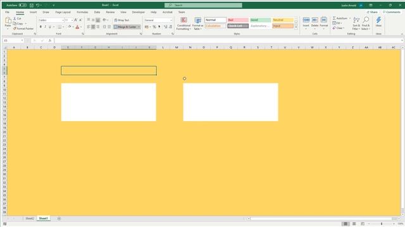Open Conditional Formatting menu

(x=184, y=23)
